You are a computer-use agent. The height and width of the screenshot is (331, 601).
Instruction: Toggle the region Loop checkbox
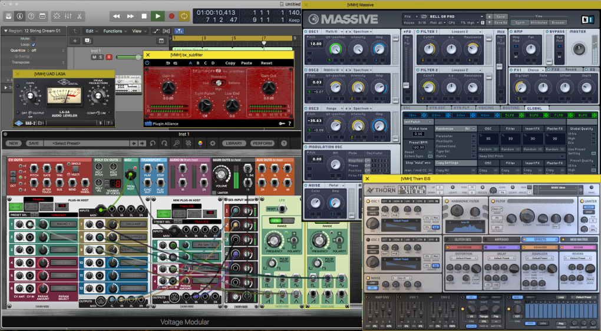[34, 44]
